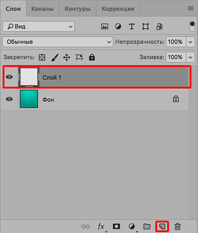Select the Фон layer thumbnail
Screen dimensions: 198x233
tap(29, 99)
